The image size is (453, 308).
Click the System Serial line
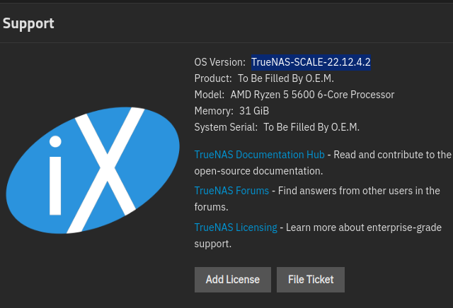[277, 127]
